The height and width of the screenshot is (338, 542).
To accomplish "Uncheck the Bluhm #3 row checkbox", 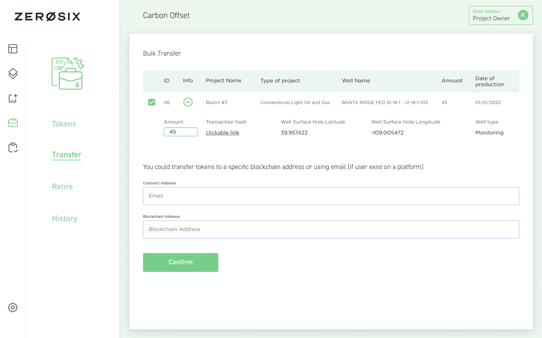I will pos(152,102).
